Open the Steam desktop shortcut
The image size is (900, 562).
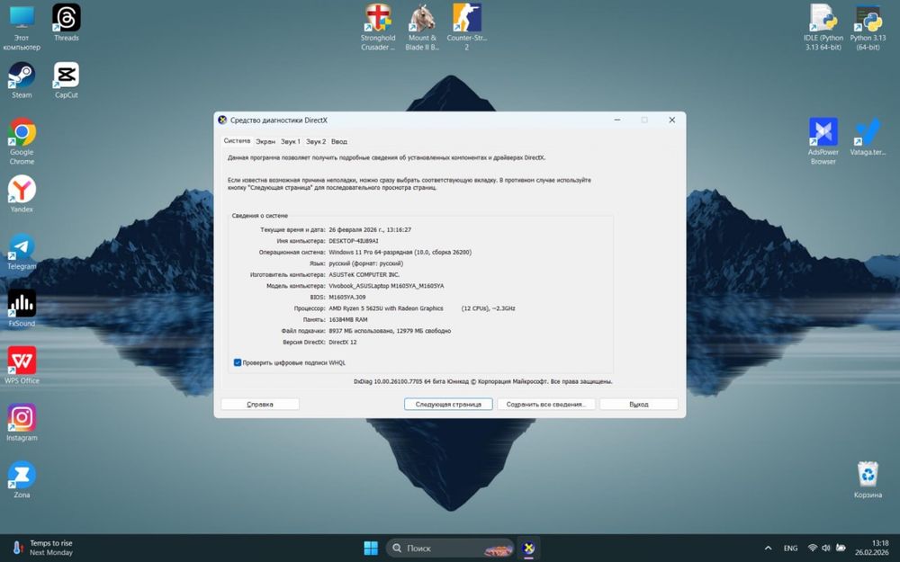click(22, 80)
